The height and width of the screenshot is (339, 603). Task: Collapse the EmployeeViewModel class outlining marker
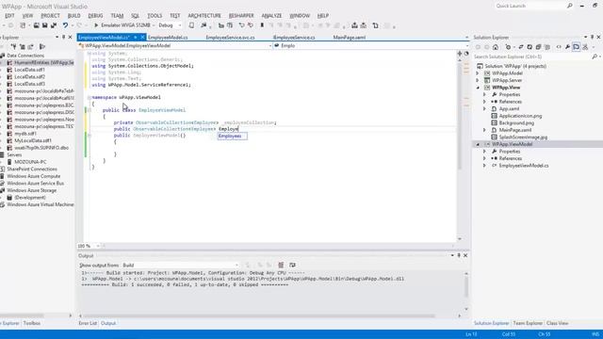point(89,110)
